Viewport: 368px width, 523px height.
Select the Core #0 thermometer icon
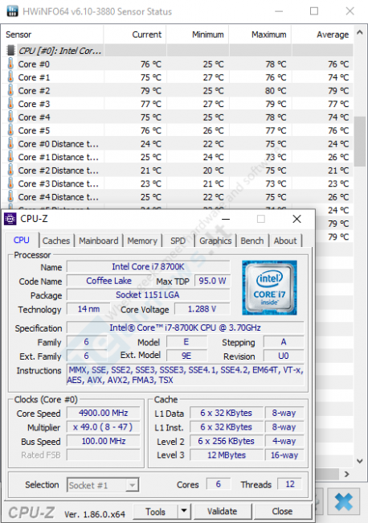[10, 64]
